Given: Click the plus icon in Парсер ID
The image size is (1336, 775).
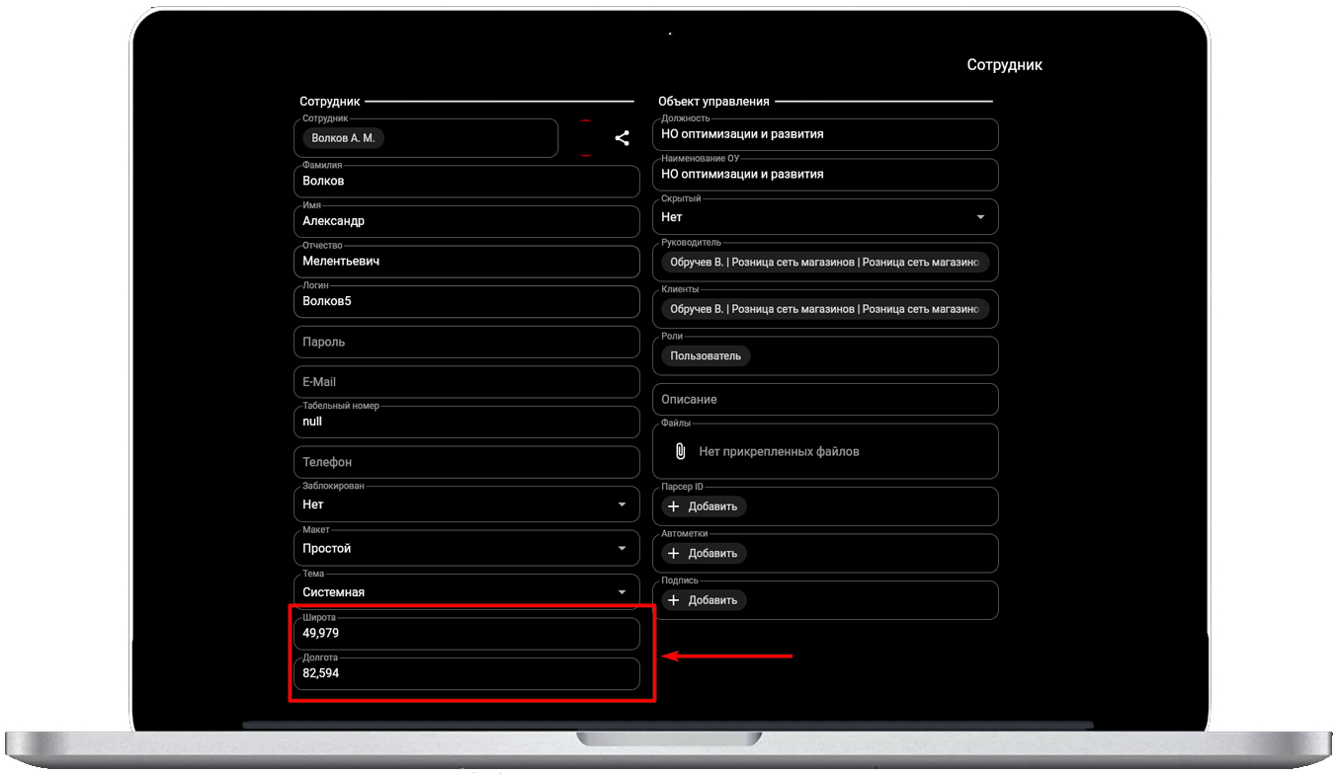Looking at the screenshot, I should (674, 506).
